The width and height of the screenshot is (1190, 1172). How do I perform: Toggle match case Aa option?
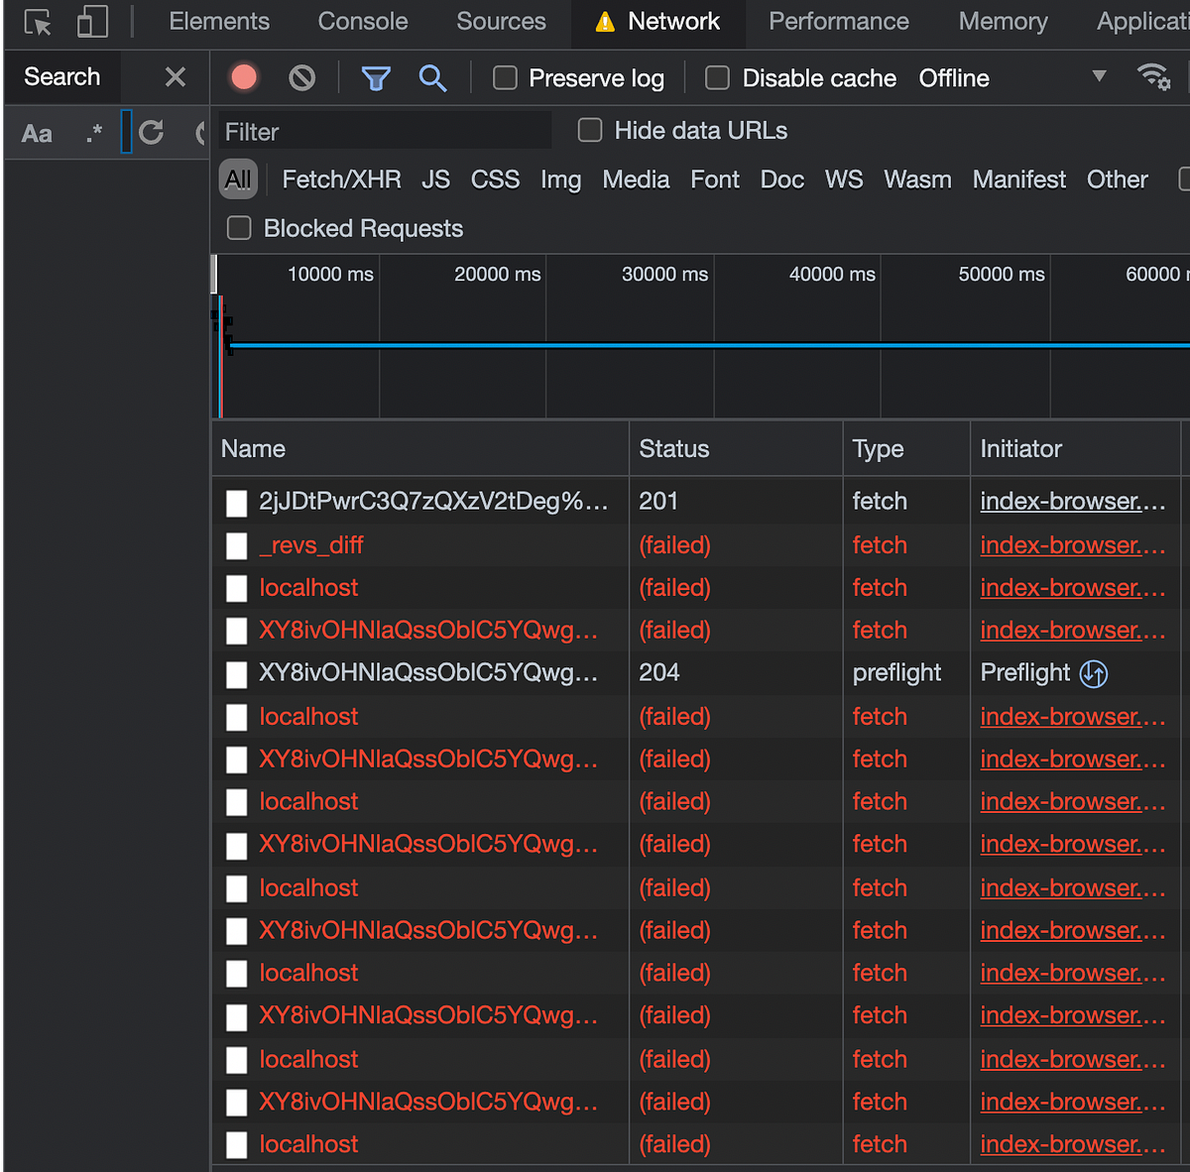click(x=37, y=133)
